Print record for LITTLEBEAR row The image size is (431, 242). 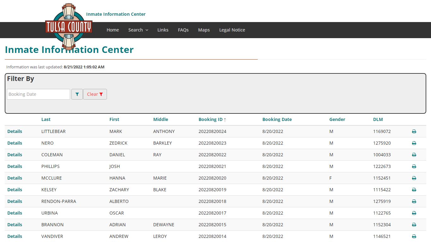point(414,131)
